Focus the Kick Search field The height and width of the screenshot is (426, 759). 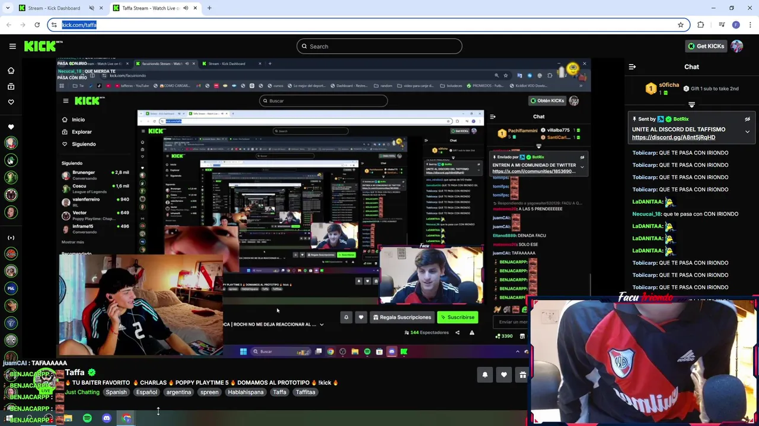click(379, 46)
